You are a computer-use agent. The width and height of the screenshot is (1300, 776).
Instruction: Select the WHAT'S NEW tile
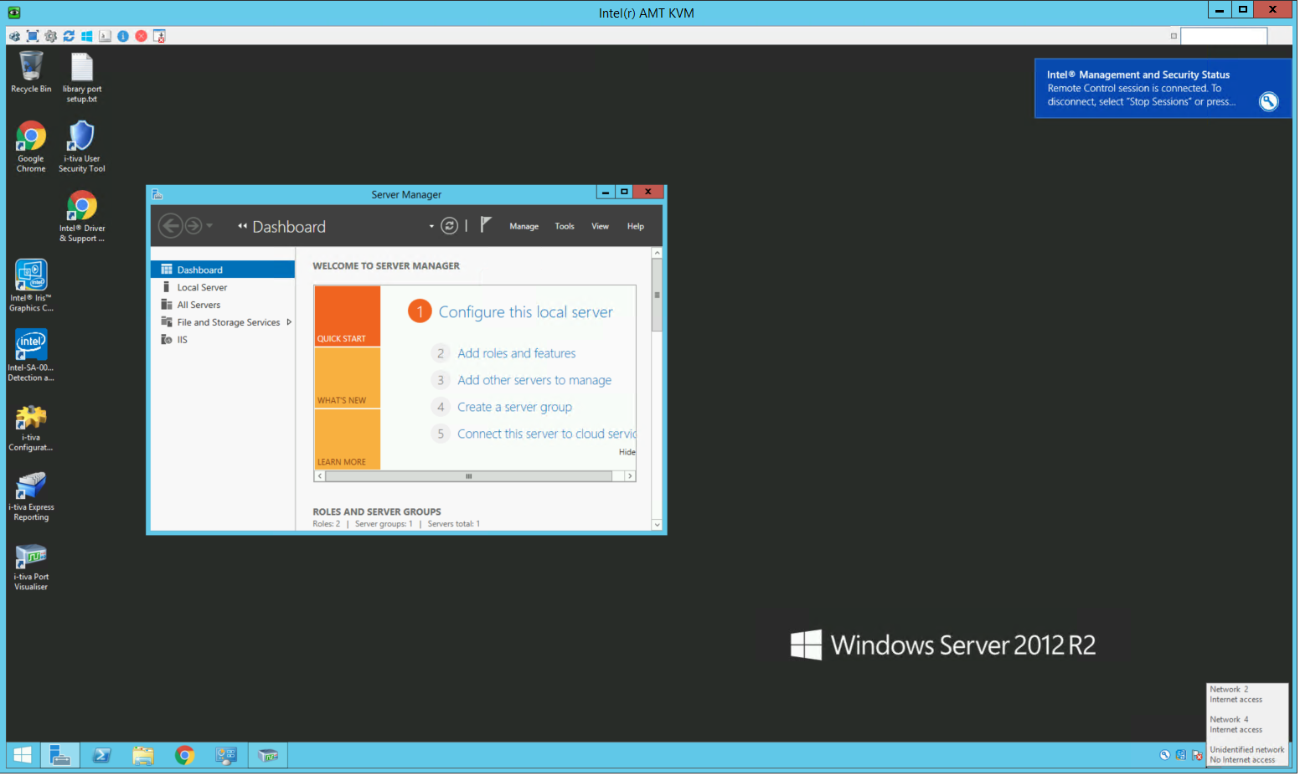click(x=348, y=378)
